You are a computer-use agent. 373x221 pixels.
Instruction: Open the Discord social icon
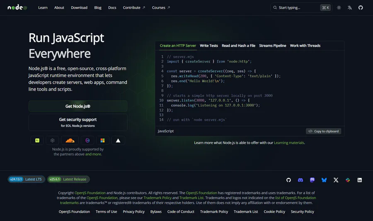[300, 180]
